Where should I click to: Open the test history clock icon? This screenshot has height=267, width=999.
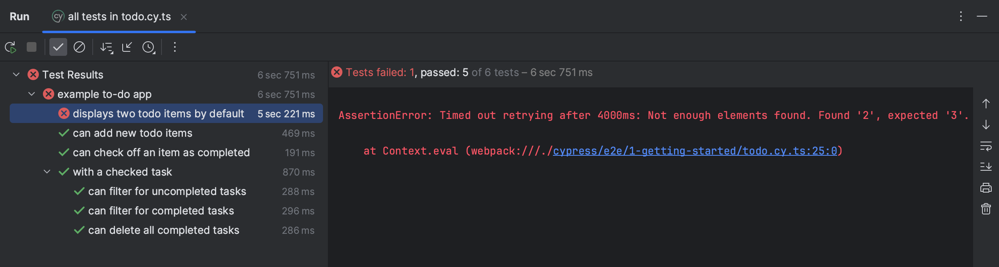[149, 47]
